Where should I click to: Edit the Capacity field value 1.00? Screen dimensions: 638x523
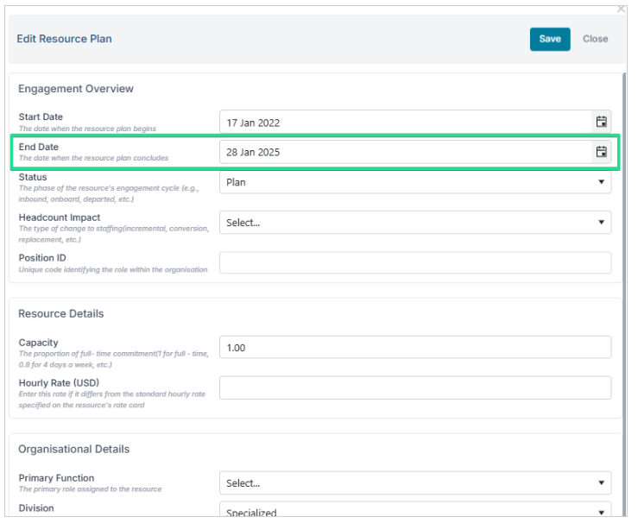(x=415, y=347)
